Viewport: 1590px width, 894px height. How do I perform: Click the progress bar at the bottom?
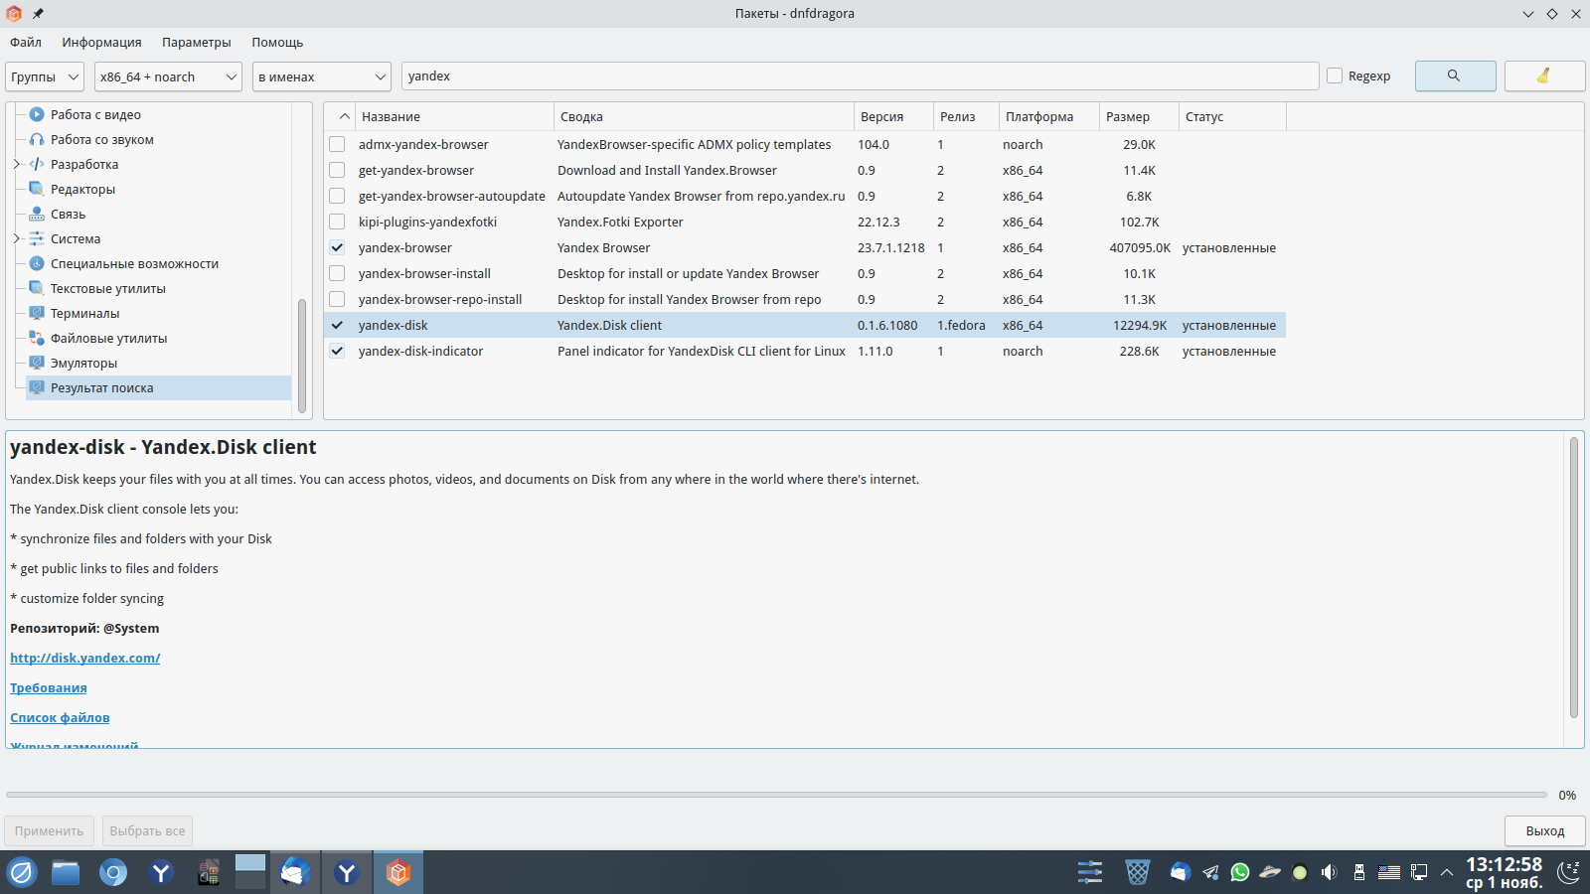click(x=776, y=795)
